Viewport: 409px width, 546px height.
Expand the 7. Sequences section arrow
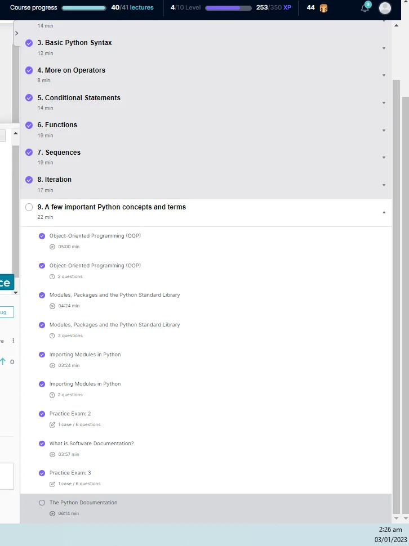point(384,158)
